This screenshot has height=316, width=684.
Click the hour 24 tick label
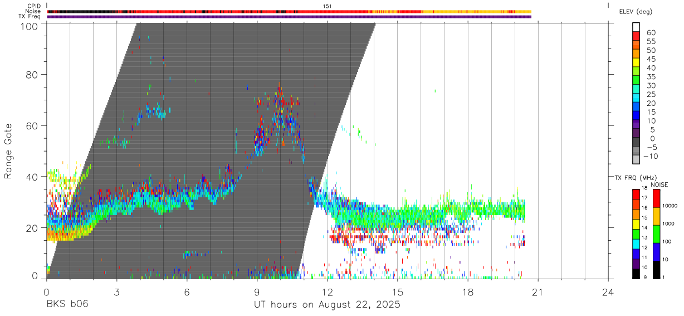608,291
